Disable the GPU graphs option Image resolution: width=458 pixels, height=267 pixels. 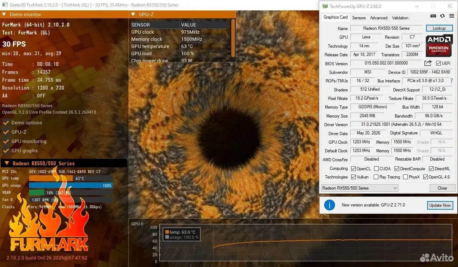pyautogui.click(x=6, y=151)
